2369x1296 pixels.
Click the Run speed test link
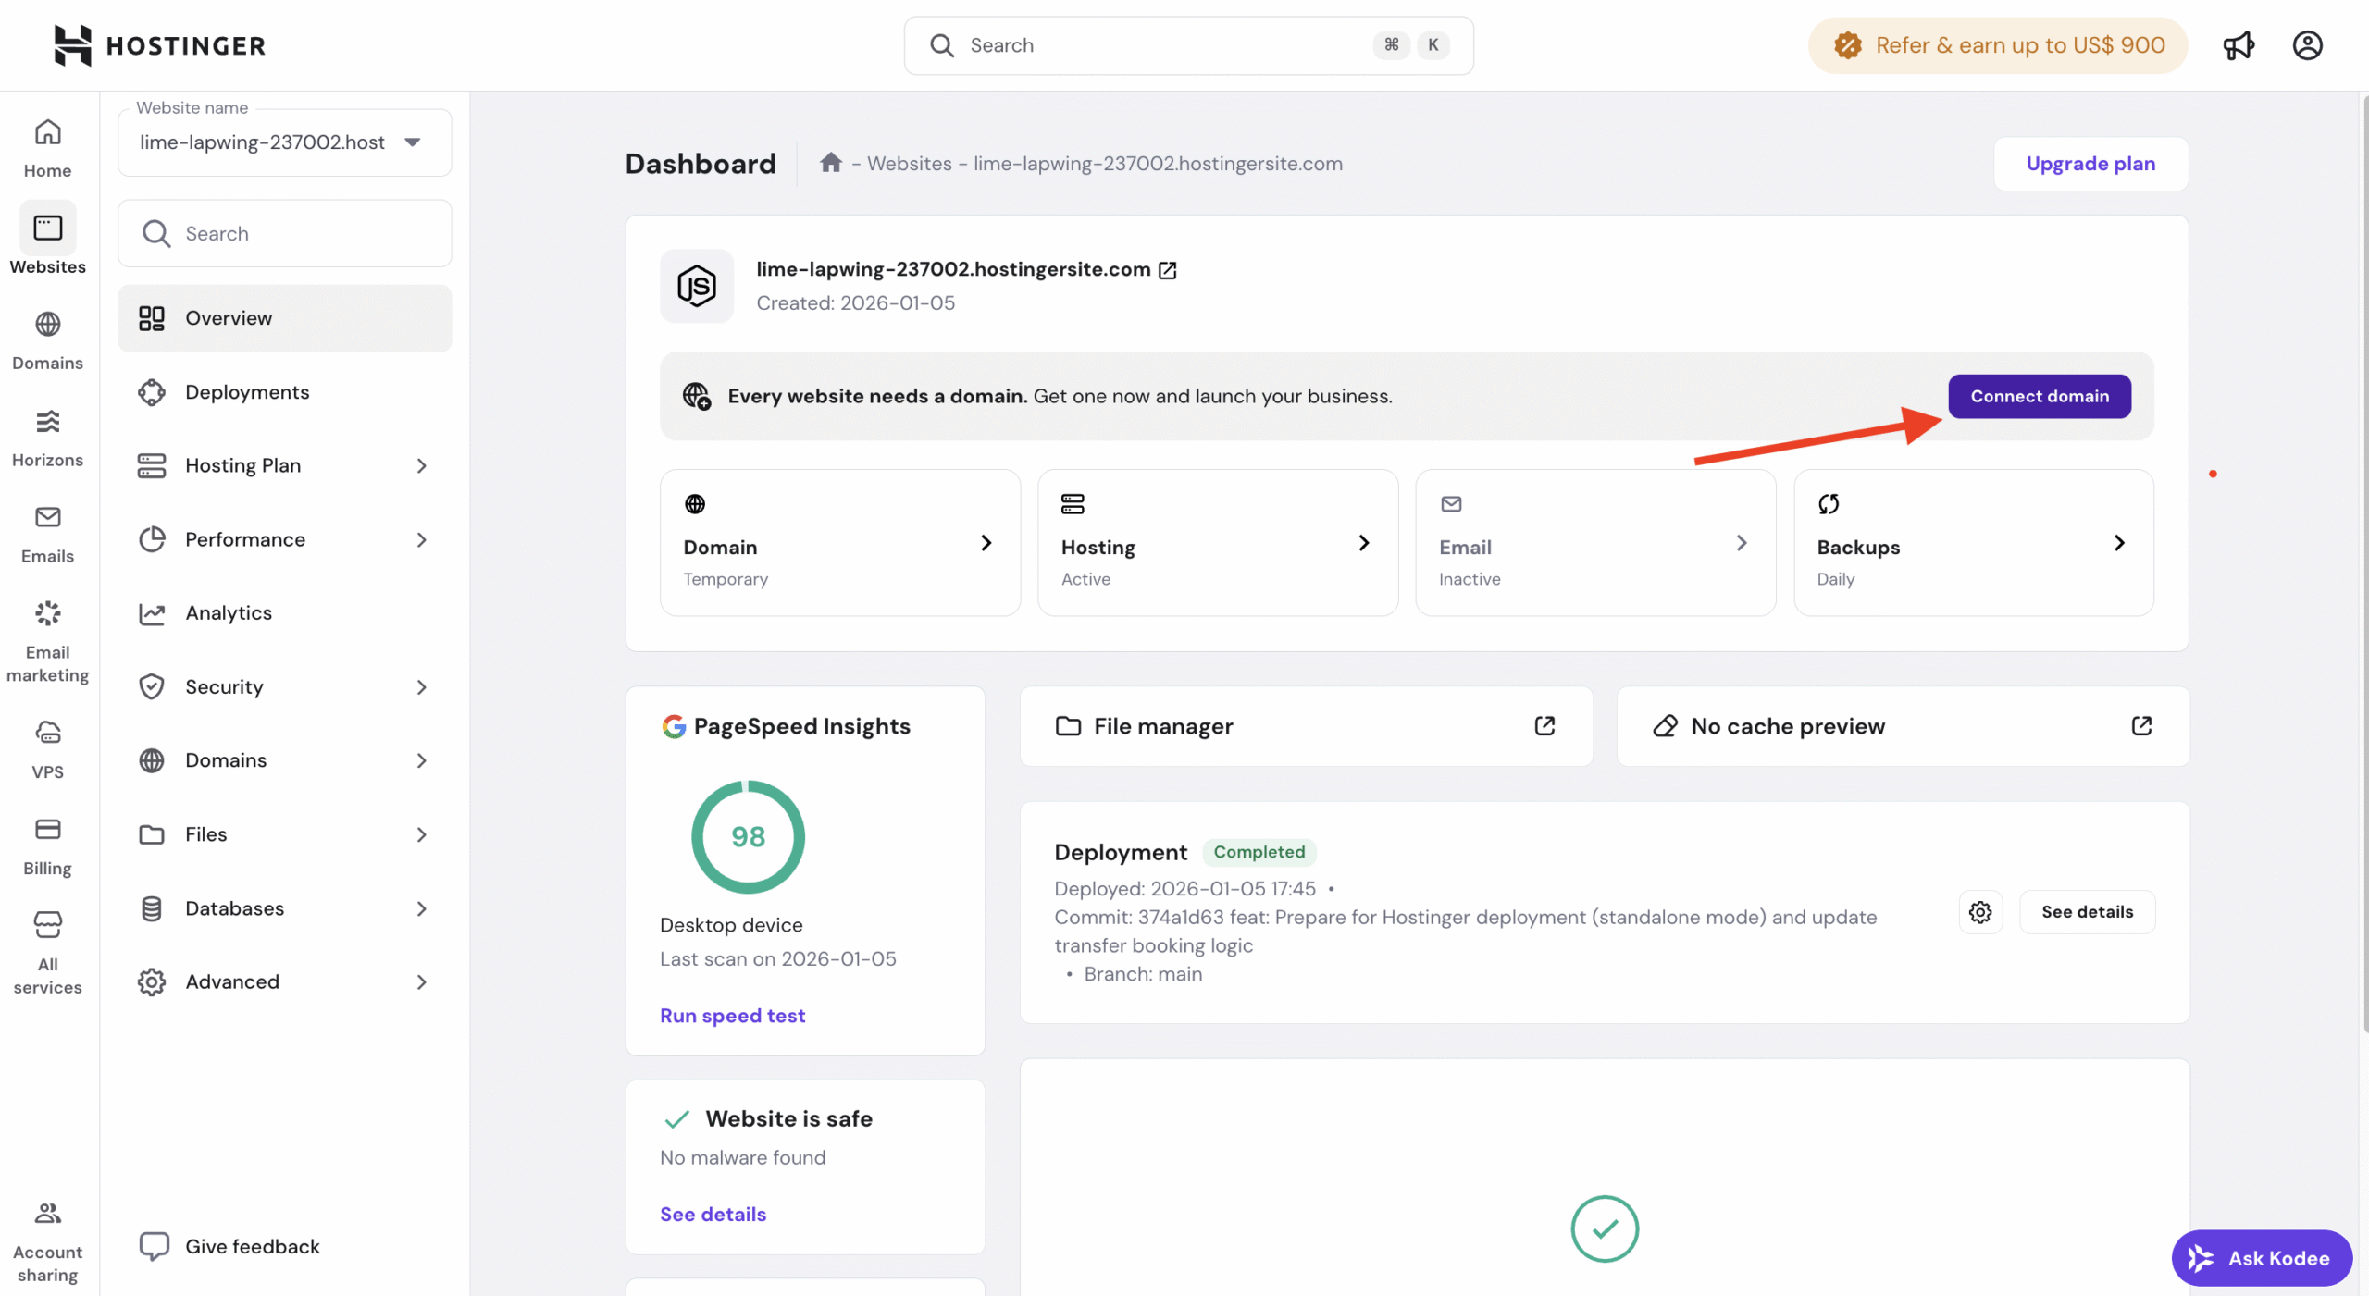[732, 1016]
